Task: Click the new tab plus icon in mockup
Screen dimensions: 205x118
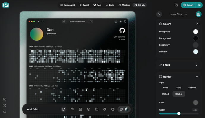Action: point(121,21)
